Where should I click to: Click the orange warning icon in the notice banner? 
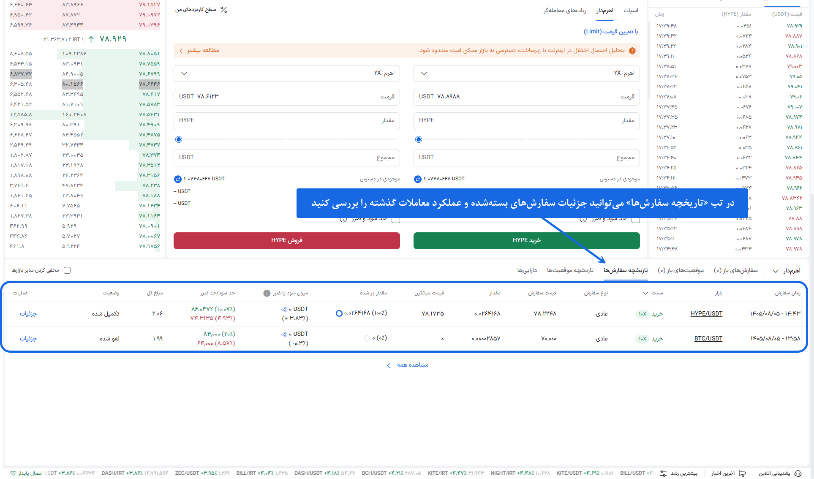point(632,51)
